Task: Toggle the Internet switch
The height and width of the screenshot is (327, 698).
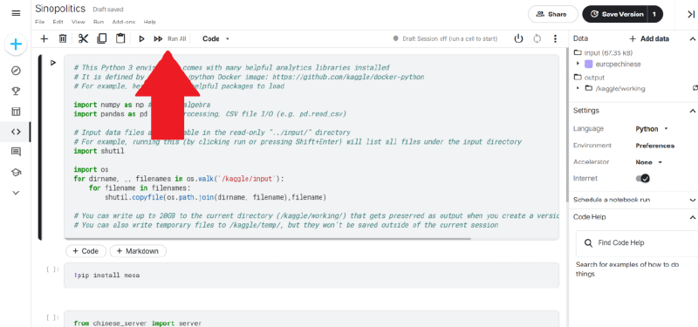Action: (642, 179)
